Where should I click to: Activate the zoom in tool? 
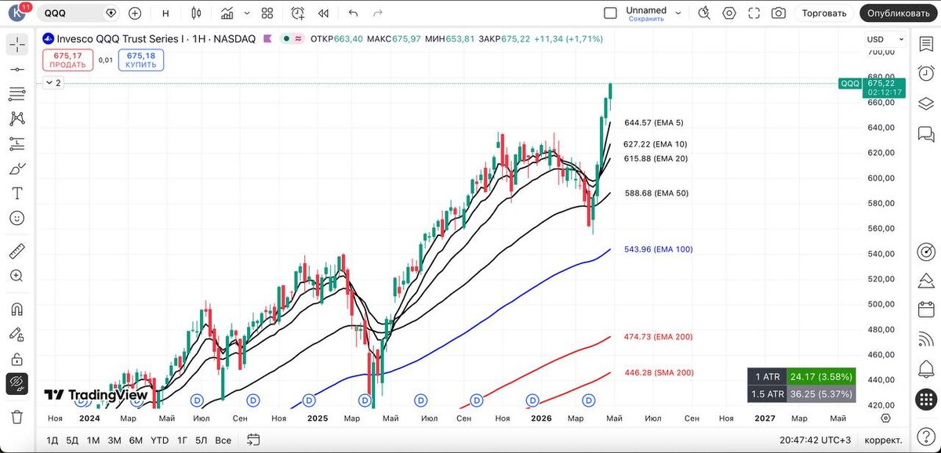point(16,276)
